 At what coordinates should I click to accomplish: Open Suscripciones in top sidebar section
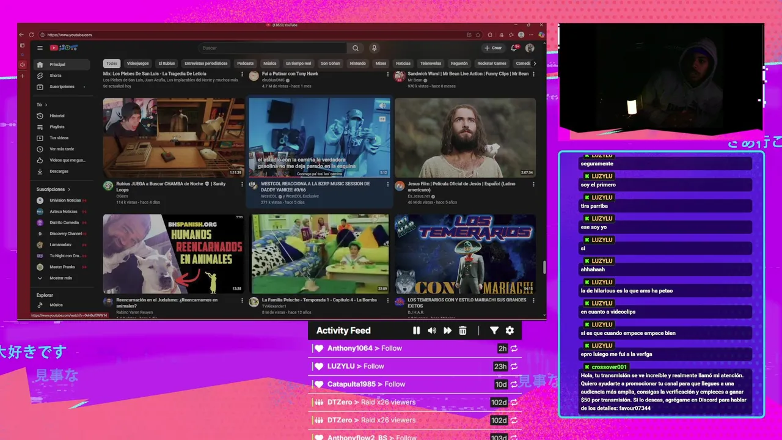62,87
